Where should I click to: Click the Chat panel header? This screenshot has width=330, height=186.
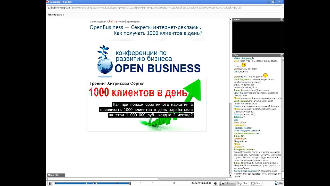click(258, 55)
